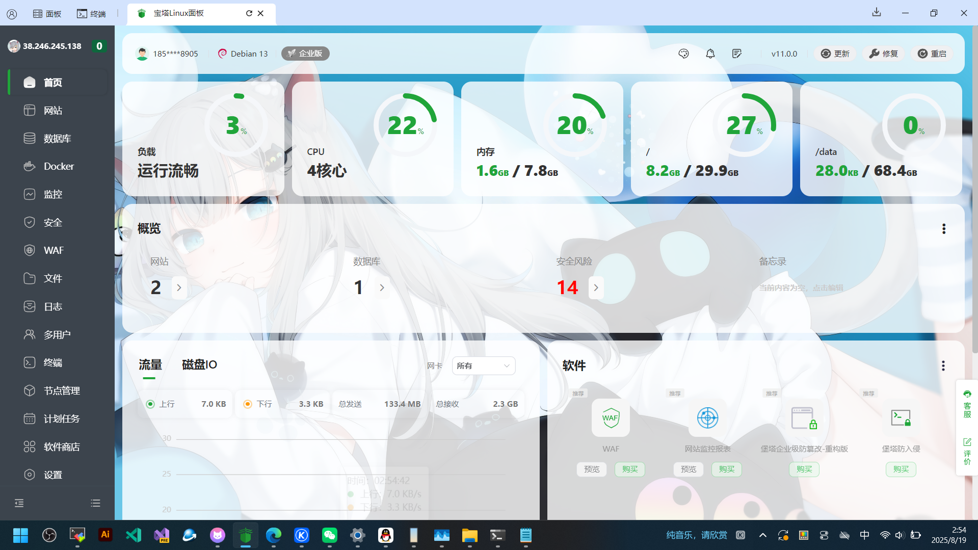This screenshot has height=550, width=978.
Task: Collapse the sidebar with bottom-left icon
Action: pos(19,503)
